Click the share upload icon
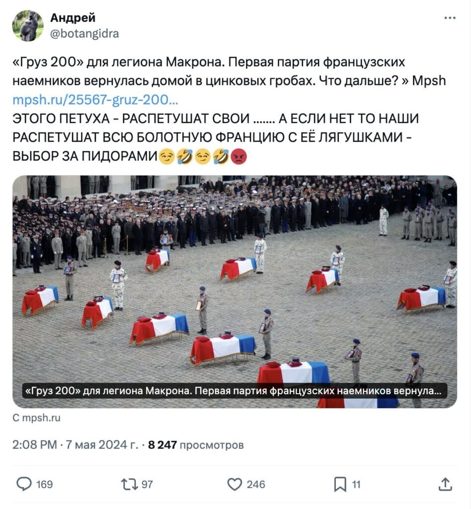 (445, 484)
